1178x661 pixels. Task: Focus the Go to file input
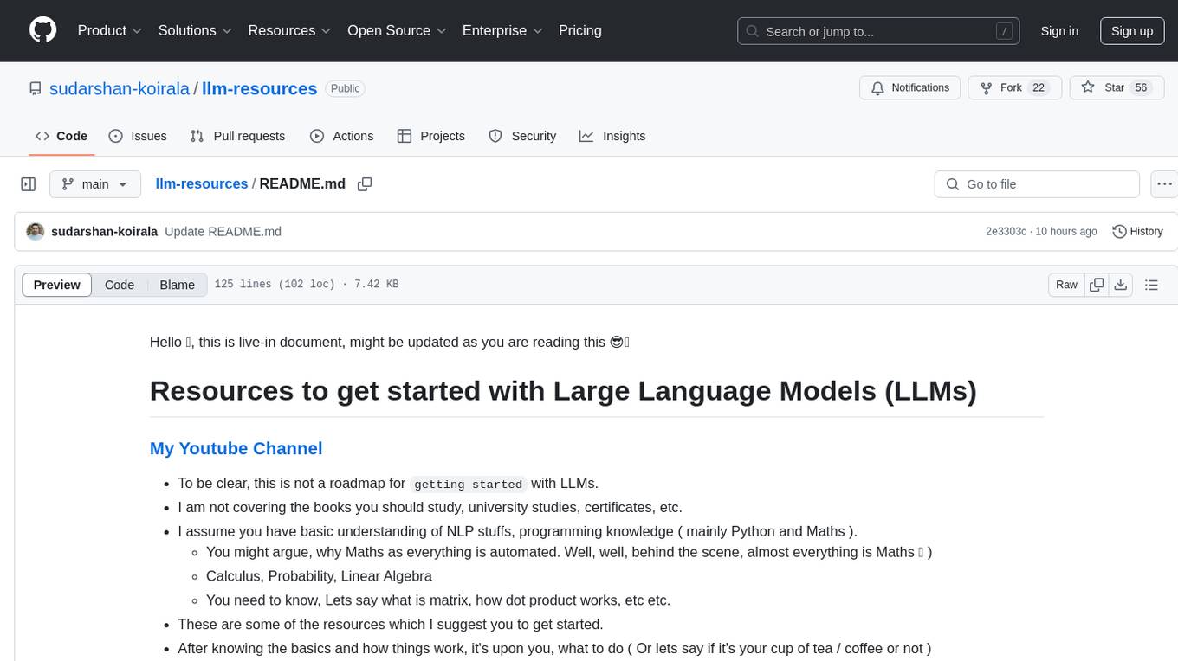point(1037,184)
